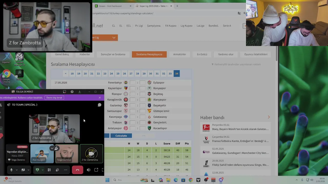This screenshot has height=184, width=328.
Task: Open 'Oyuncu İstatistikleri' tab
Action: click(256, 54)
